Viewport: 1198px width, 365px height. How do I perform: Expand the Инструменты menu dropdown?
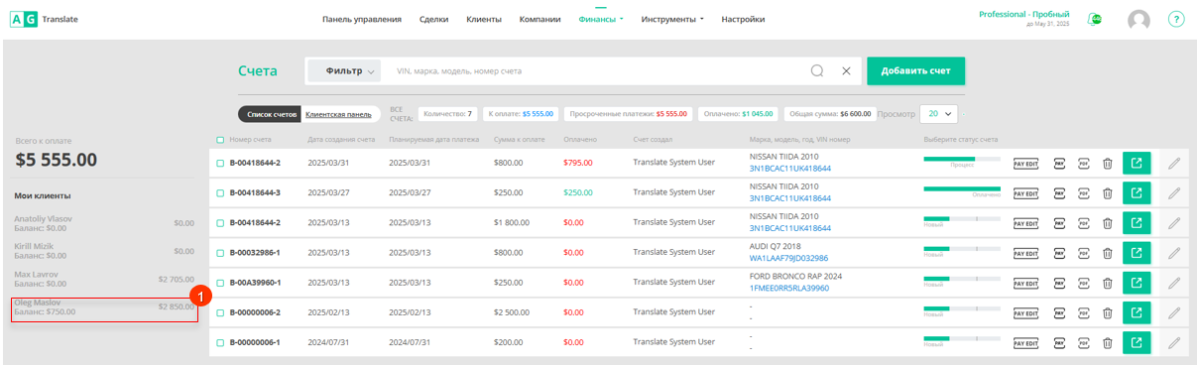coord(672,19)
